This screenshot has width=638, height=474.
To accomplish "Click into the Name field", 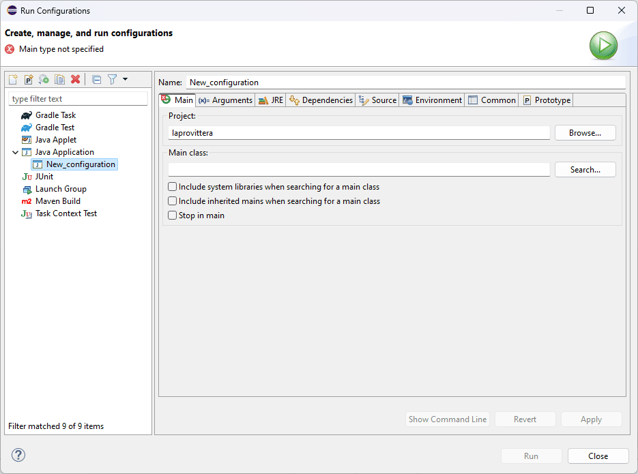I will point(406,82).
